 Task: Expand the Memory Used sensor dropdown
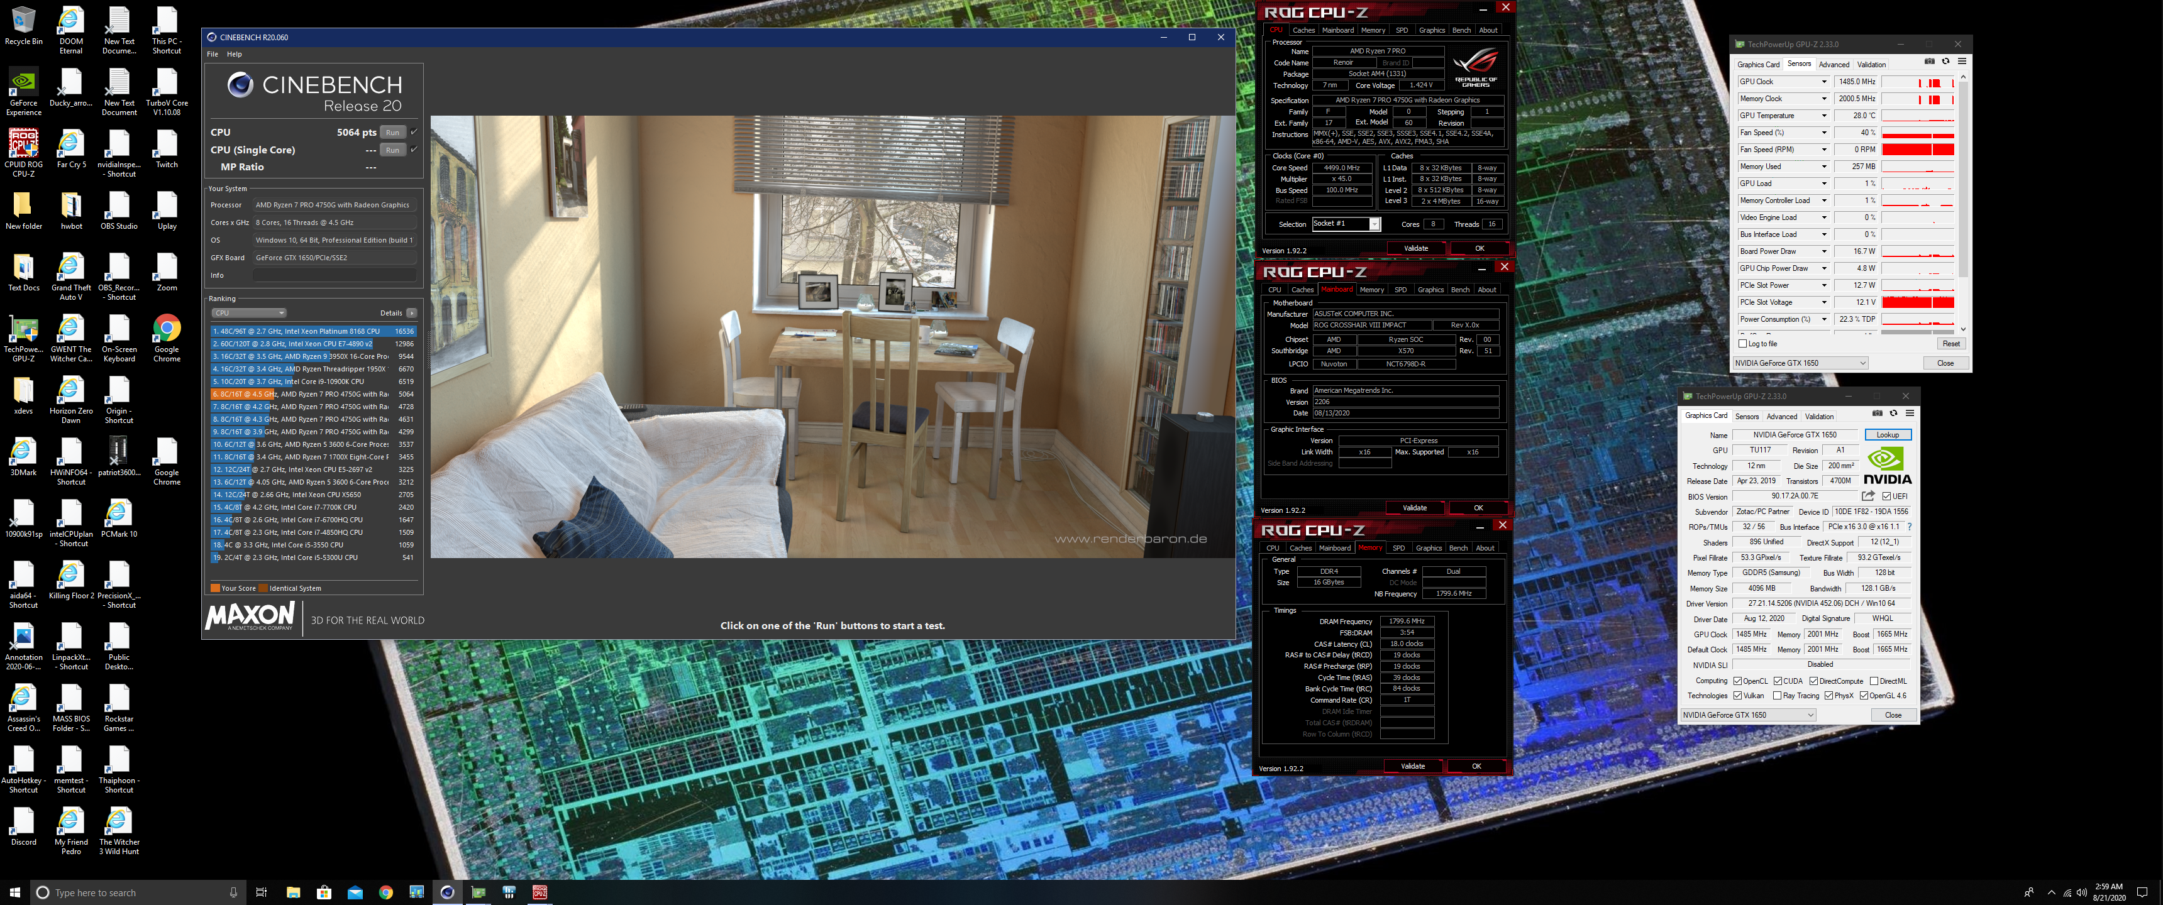coord(1823,166)
